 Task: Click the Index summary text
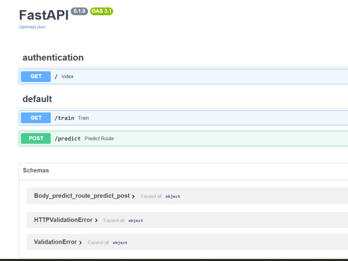[x=68, y=76]
